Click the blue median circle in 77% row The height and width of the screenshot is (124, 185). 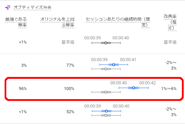(x=114, y=65)
